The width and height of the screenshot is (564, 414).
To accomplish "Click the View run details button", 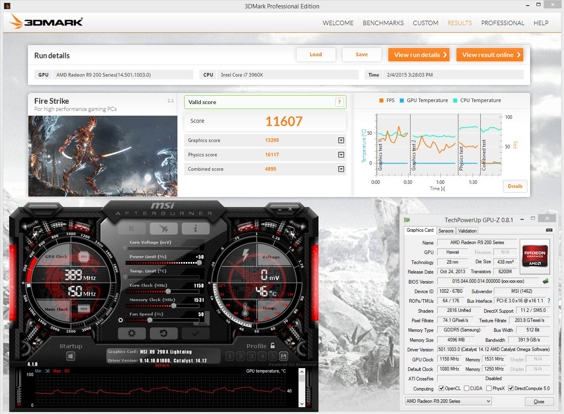I will tap(419, 55).
